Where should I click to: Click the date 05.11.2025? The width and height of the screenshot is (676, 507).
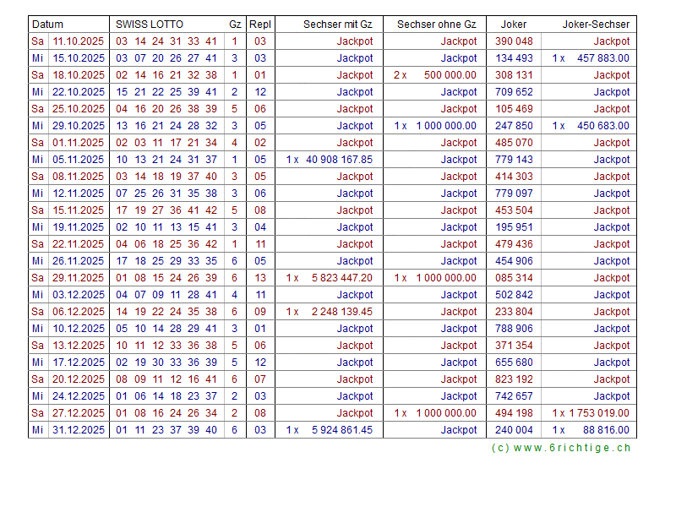point(79,160)
